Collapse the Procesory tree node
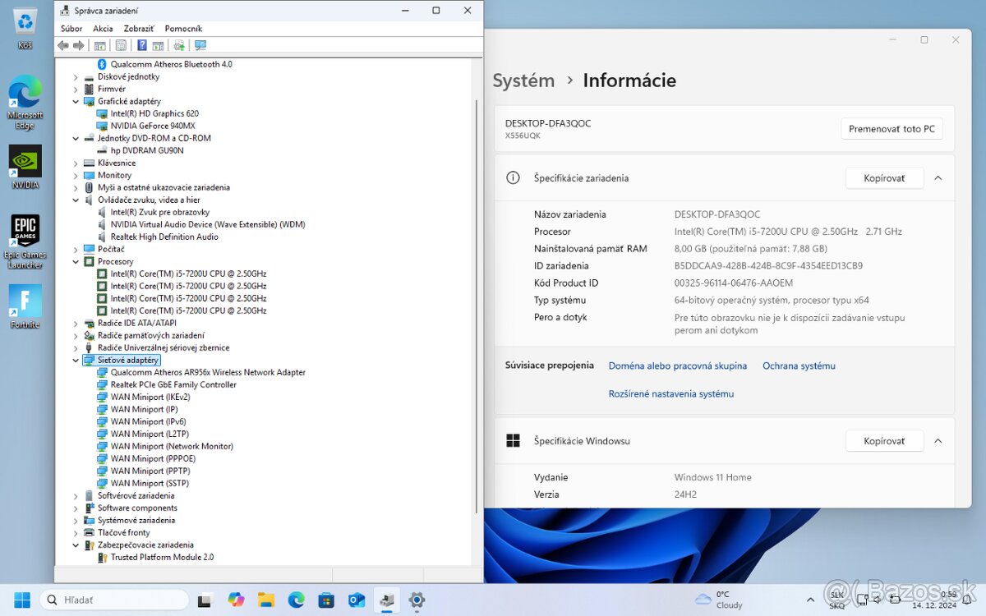This screenshot has height=616, width=986. tap(76, 261)
